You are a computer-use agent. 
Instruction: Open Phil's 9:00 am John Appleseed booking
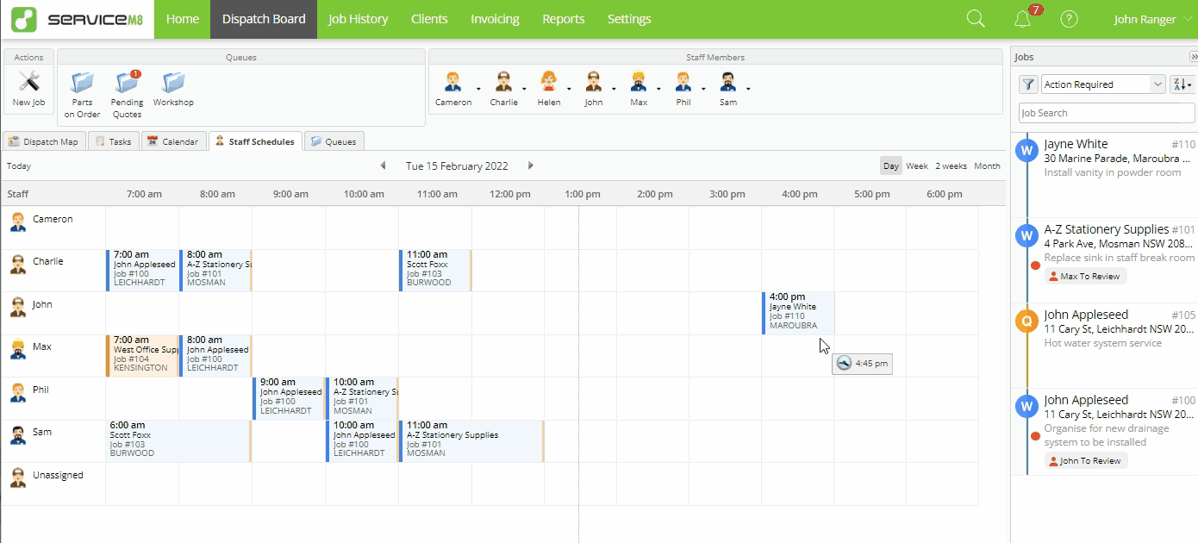pos(289,397)
